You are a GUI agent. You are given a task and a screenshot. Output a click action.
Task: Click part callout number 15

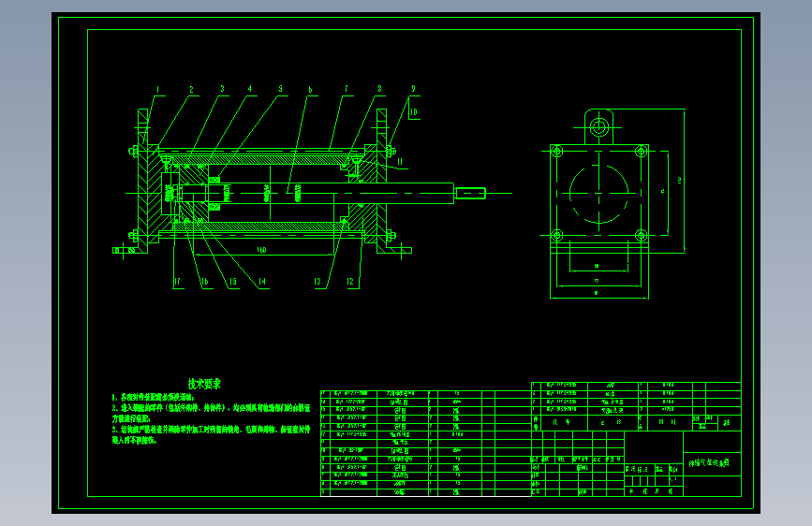pos(232,282)
